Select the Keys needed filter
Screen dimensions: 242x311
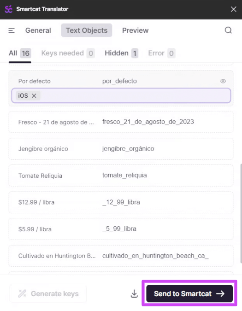(x=68, y=53)
